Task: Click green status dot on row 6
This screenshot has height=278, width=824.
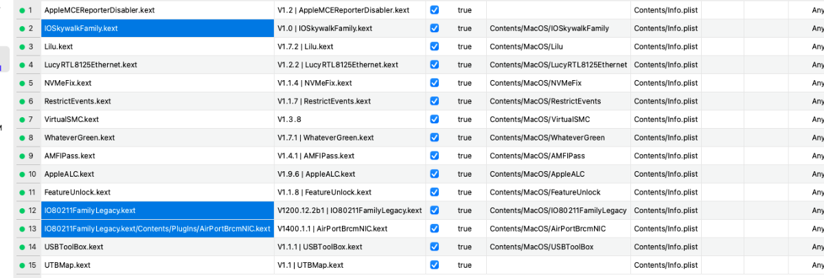Action: coord(23,101)
